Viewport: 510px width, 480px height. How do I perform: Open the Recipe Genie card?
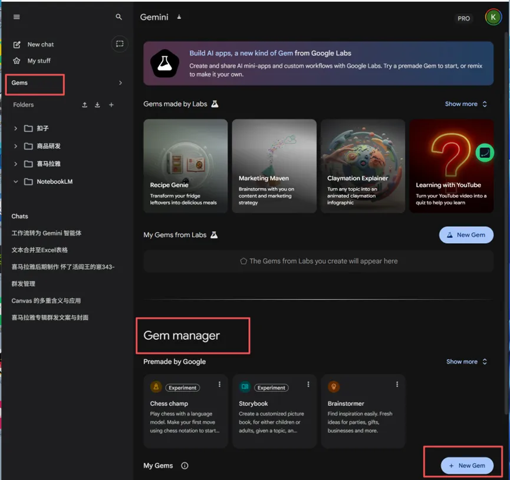pyautogui.click(x=185, y=166)
